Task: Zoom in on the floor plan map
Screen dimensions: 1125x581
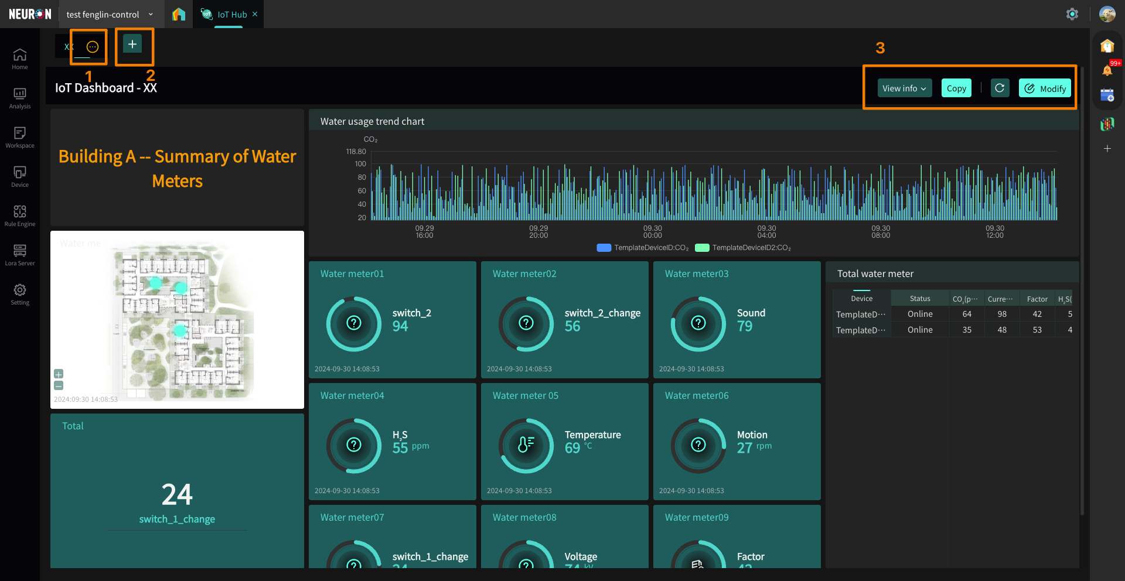Action: click(59, 374)
